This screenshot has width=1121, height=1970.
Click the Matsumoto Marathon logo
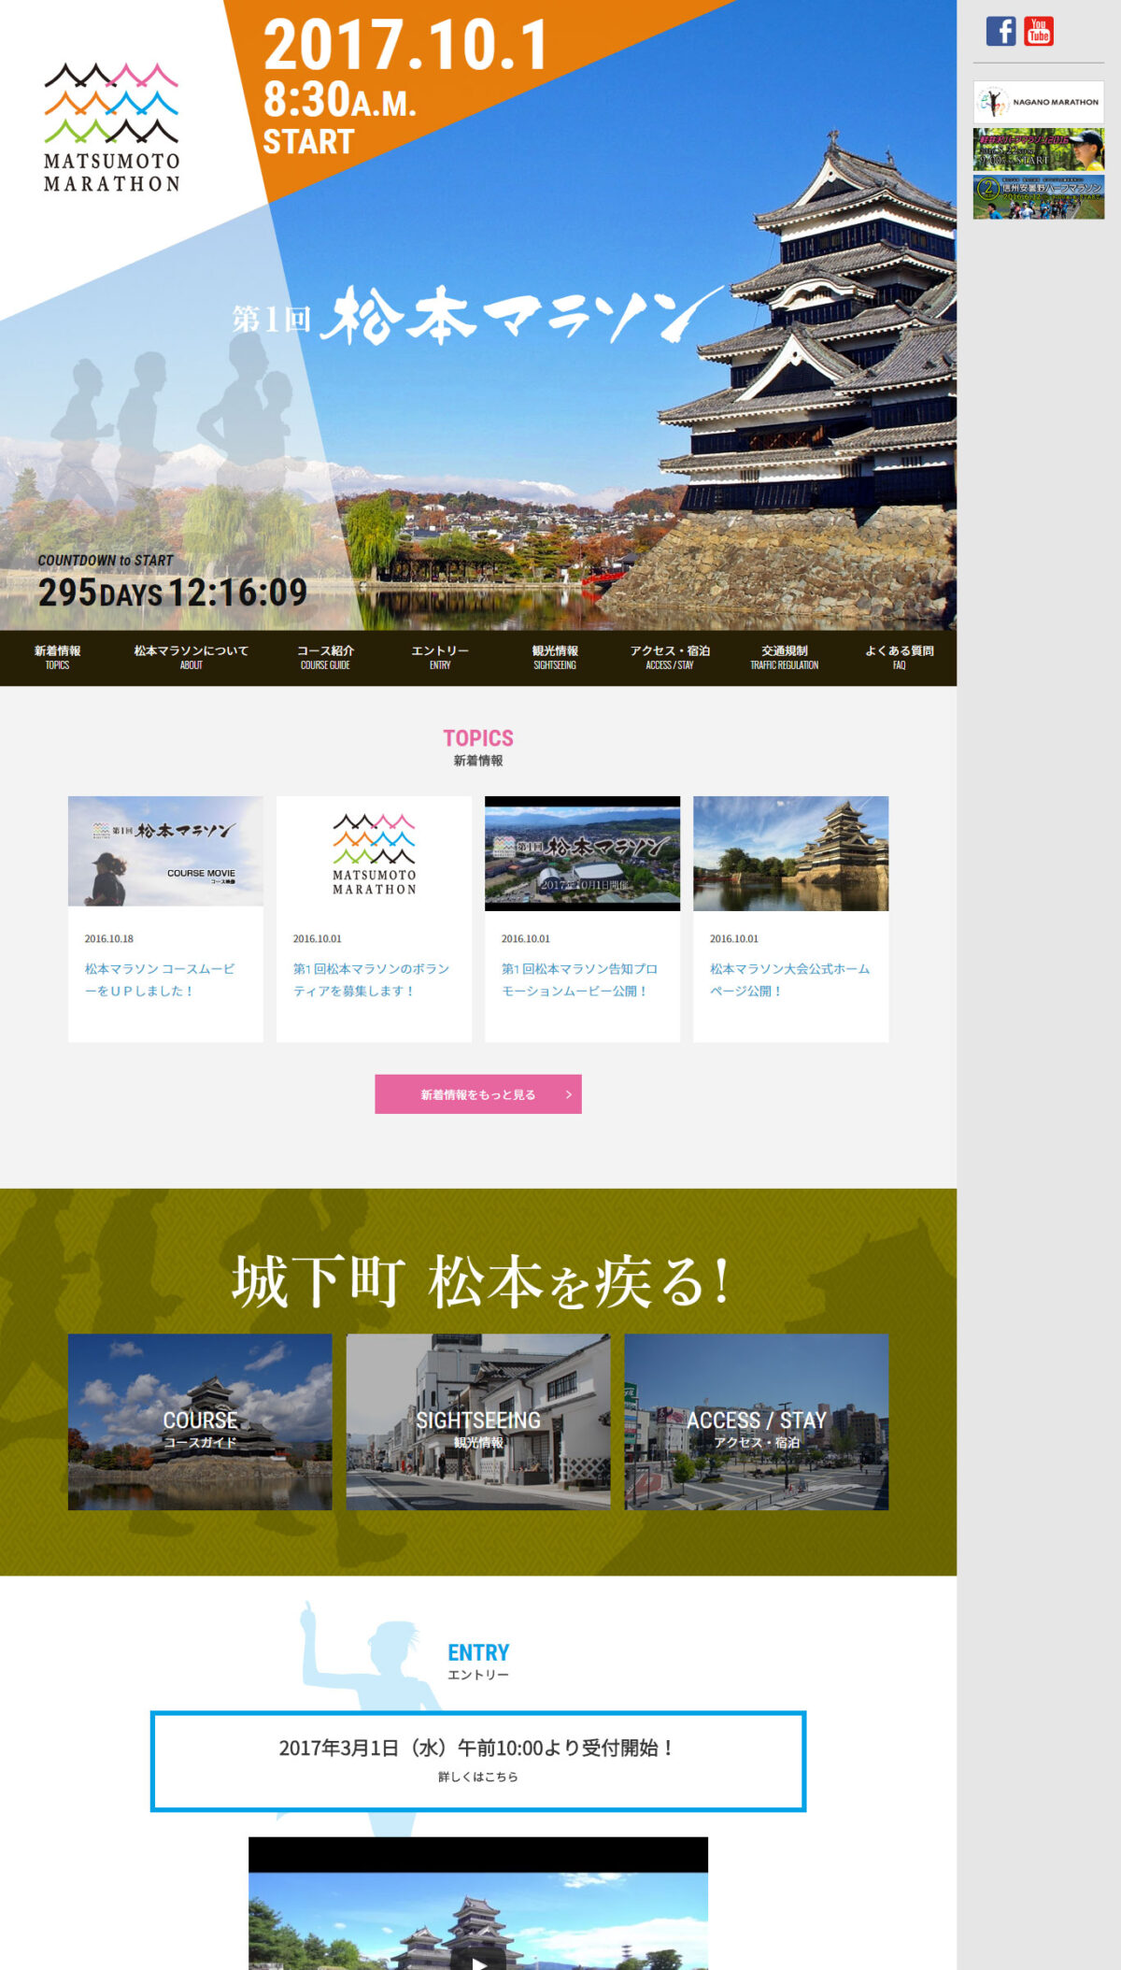pyautogui.click(x=111, y=128)
